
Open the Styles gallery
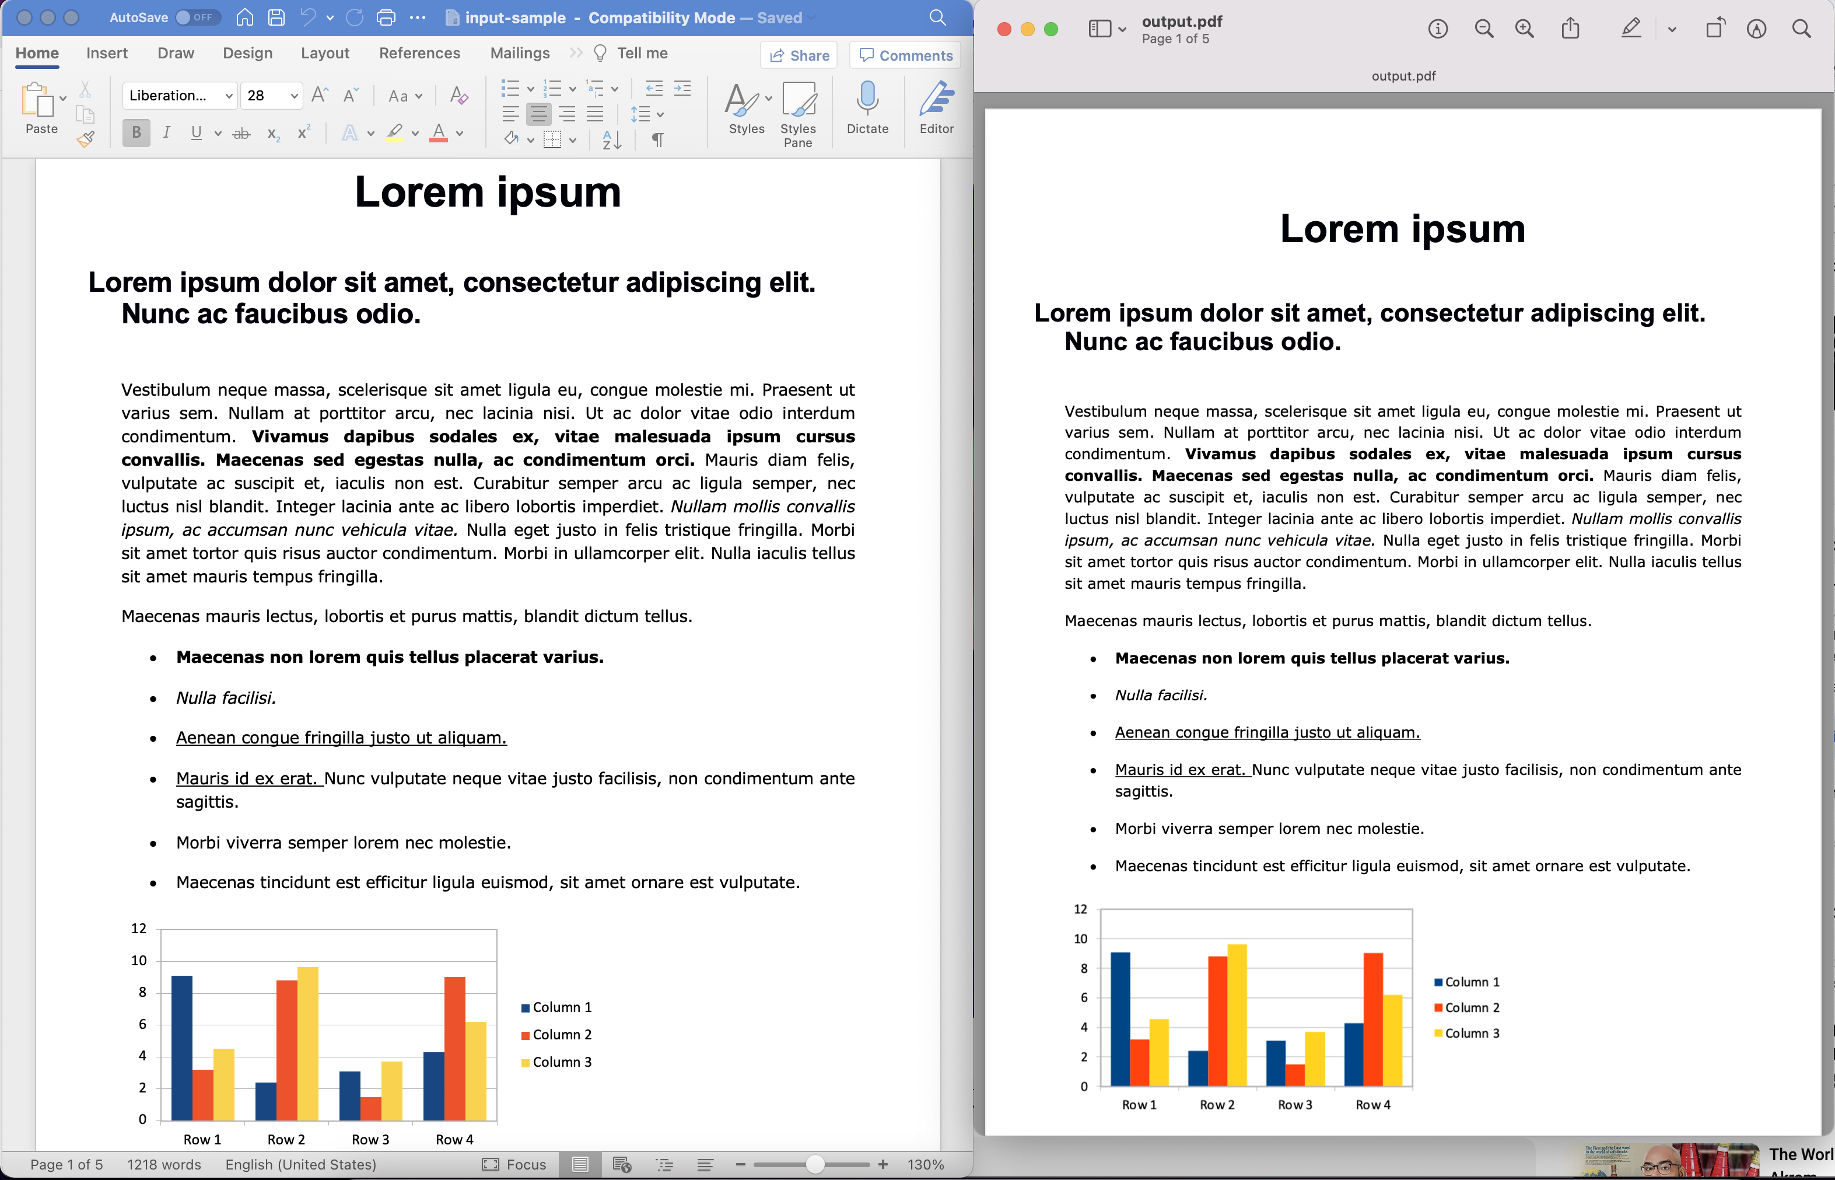[747, 108]
